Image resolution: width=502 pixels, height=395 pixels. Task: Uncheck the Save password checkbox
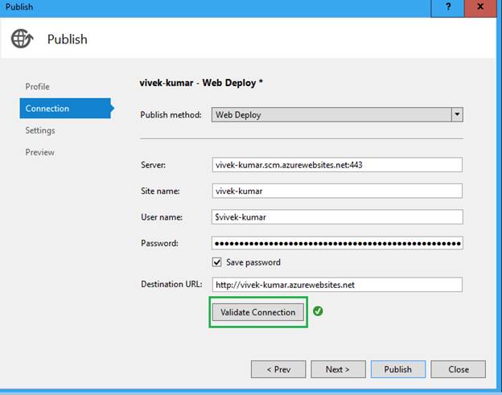(216, 262)
